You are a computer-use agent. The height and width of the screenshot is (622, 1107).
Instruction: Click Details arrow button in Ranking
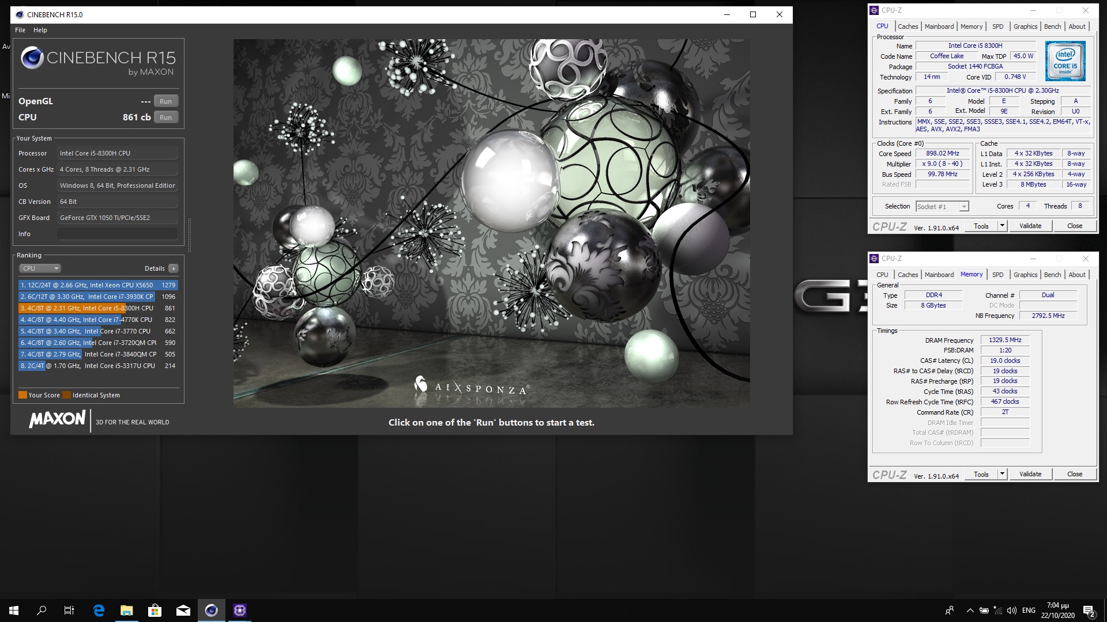click(174, 268)
